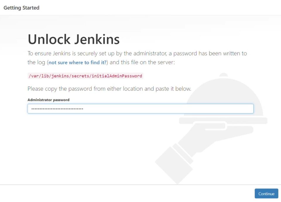Click the 'Unlock Jenkins' heading
The height and width of the screenshot is (202, 281).
click(74, 39)
